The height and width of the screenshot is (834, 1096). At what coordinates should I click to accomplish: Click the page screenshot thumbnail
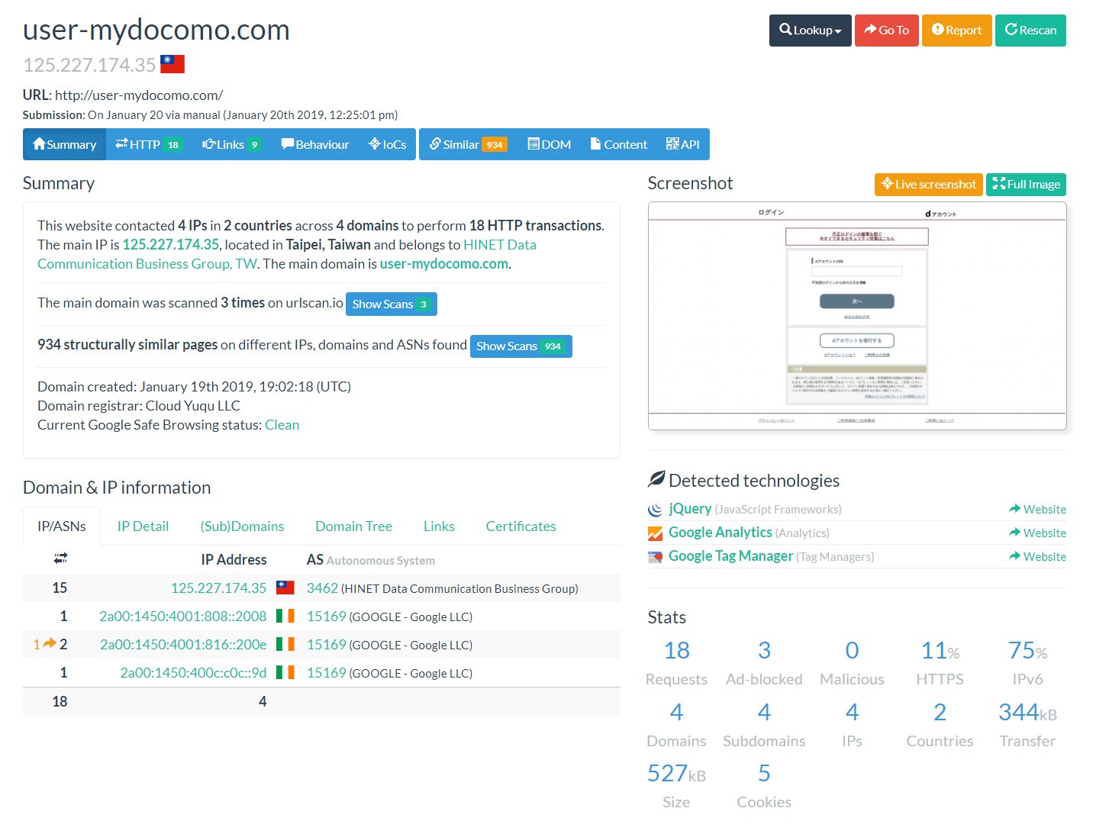857,316
